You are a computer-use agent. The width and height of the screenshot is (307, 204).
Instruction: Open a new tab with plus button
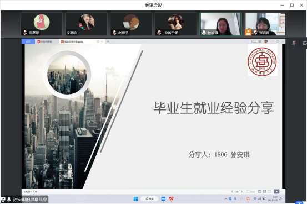click(108, 41)
